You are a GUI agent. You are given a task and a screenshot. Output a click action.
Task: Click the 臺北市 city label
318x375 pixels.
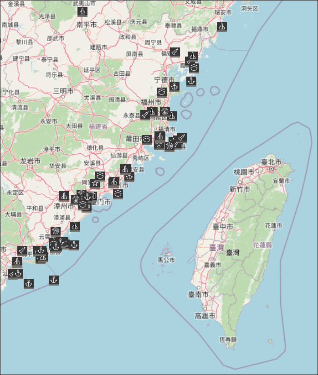pos(270,162)
